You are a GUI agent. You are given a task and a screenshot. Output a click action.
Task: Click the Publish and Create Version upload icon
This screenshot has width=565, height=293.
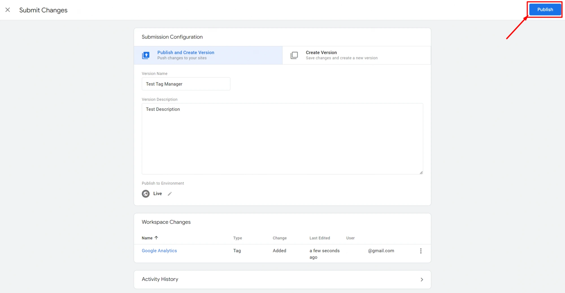pyautogui.click(x=146, y=55)
